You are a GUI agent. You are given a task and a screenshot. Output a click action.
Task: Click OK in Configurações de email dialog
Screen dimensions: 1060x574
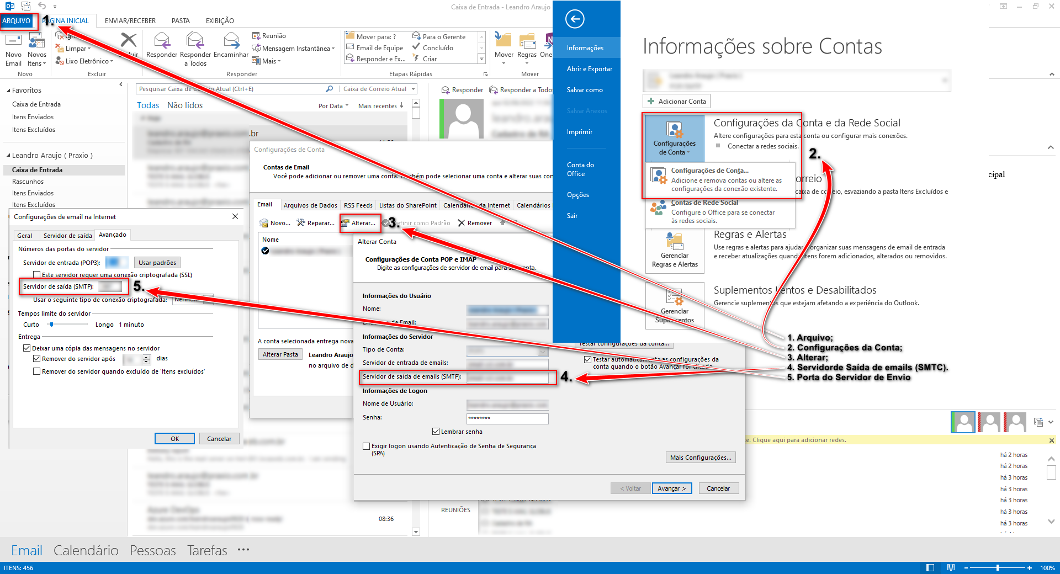(x=174, y=439)
